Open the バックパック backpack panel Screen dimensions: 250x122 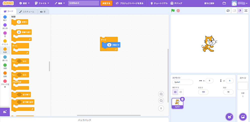tap(84, 120)
